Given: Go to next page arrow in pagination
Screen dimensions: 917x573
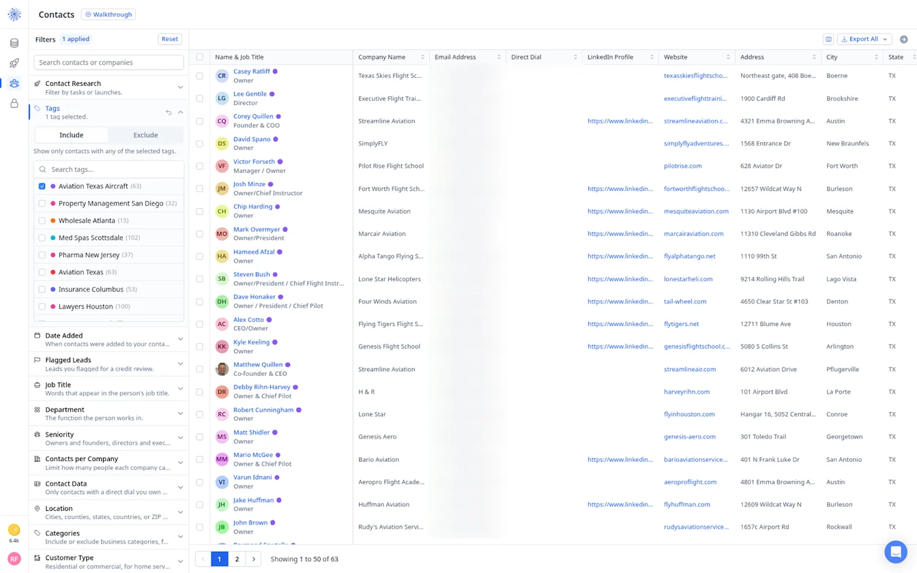Looking at the screenshot, I should click(254, 559).
